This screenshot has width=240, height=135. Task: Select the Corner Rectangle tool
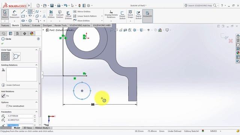coord(23,16)
